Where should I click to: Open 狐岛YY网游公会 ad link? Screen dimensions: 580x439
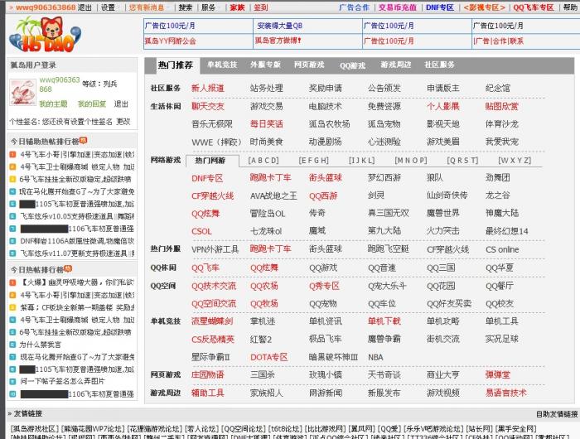(170, 41)
